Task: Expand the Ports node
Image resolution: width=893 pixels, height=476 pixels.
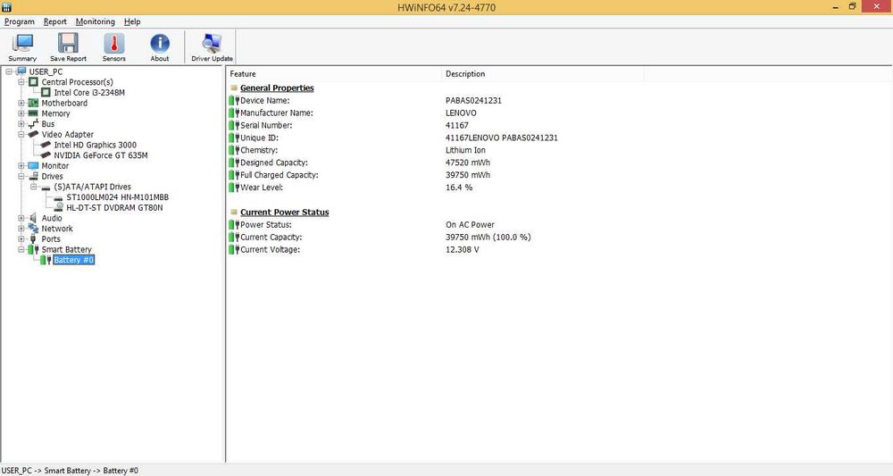Action: (21, 238)
